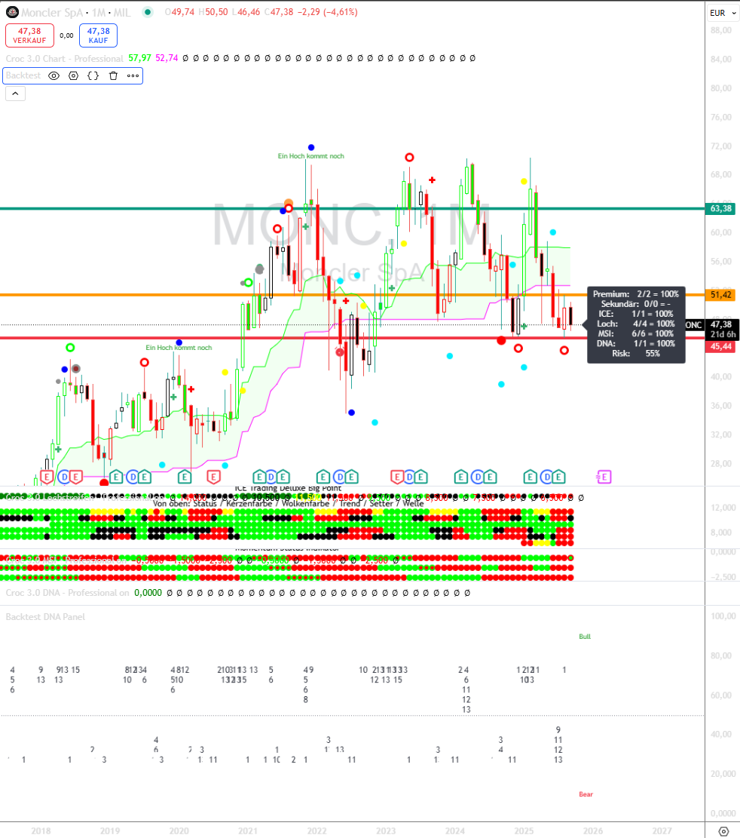Click the orange 51,42 price level label

click(x=721, y=295)
